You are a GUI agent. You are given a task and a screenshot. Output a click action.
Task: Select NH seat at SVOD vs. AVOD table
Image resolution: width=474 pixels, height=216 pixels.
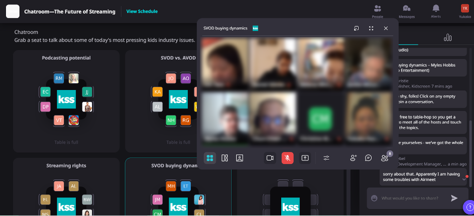coord(171,120)
